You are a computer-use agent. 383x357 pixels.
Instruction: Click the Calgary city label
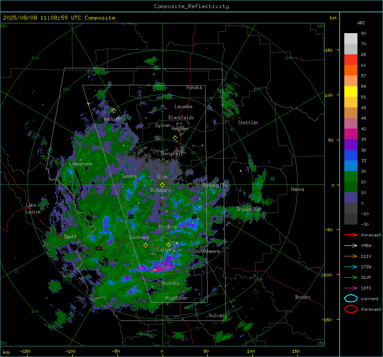point(166,250)
